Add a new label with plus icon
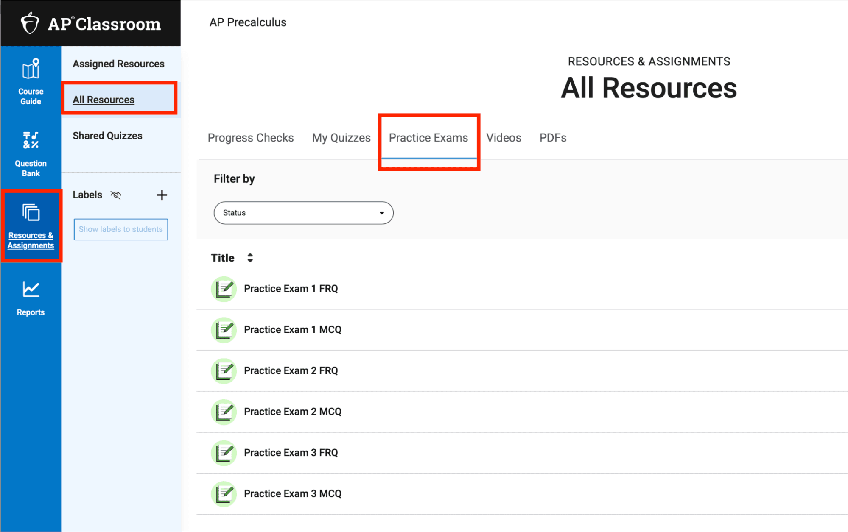 (162, 195)
